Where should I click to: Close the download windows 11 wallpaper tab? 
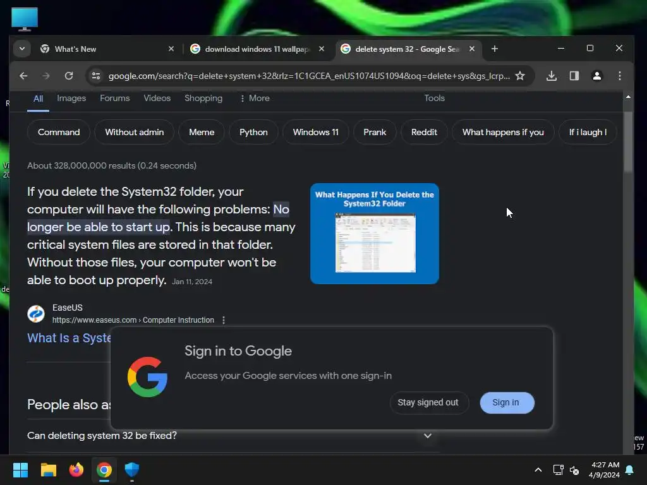click(322, 49)
